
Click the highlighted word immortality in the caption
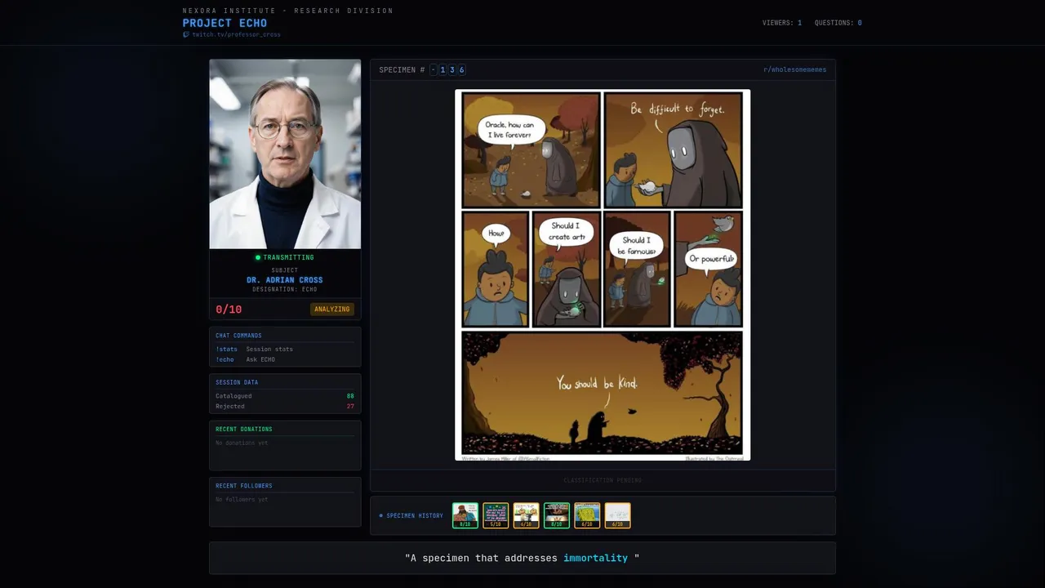596,558
